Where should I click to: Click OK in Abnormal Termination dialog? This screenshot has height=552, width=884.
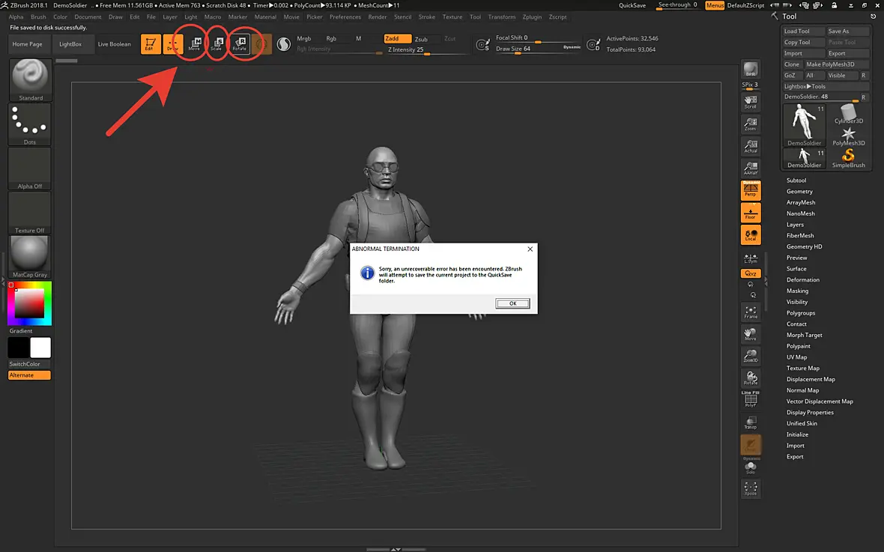tap(512, 303)
